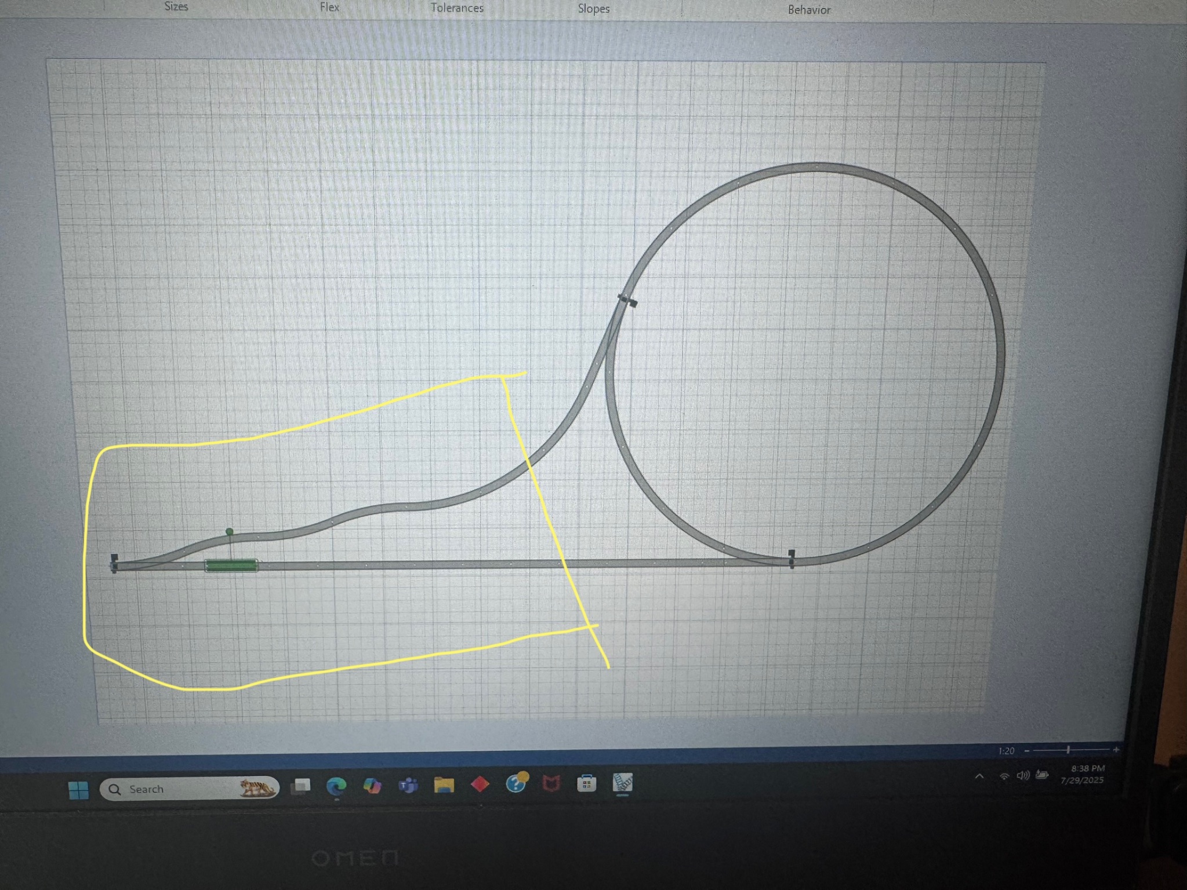1187x890 pixels.
Task: Select the S-curved flex track
Action: [x=406, y=507]
